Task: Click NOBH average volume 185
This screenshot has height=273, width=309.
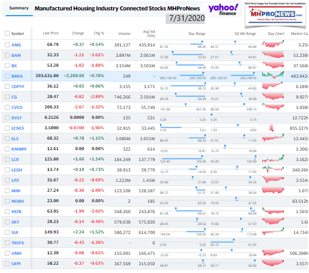Action: coord(151,201)
